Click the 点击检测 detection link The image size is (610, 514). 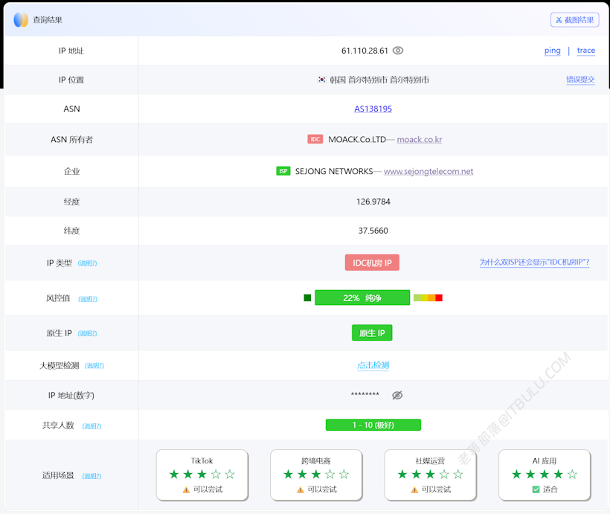[373, 365]
